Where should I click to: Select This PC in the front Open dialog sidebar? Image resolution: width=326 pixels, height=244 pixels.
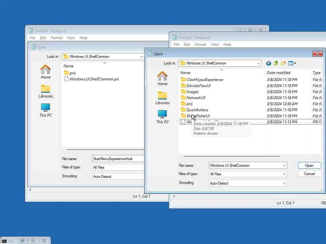pyautogui.click(x=162, y=117)
